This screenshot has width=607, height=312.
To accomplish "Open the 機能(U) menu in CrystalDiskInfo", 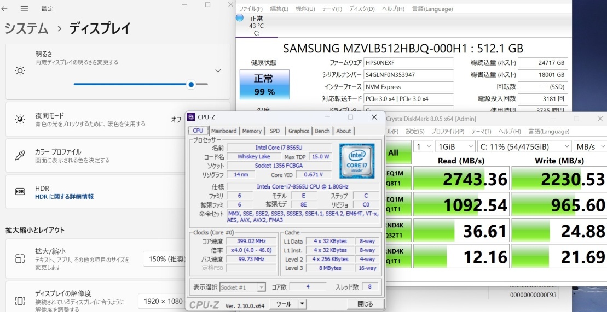I will coord(305,9).
